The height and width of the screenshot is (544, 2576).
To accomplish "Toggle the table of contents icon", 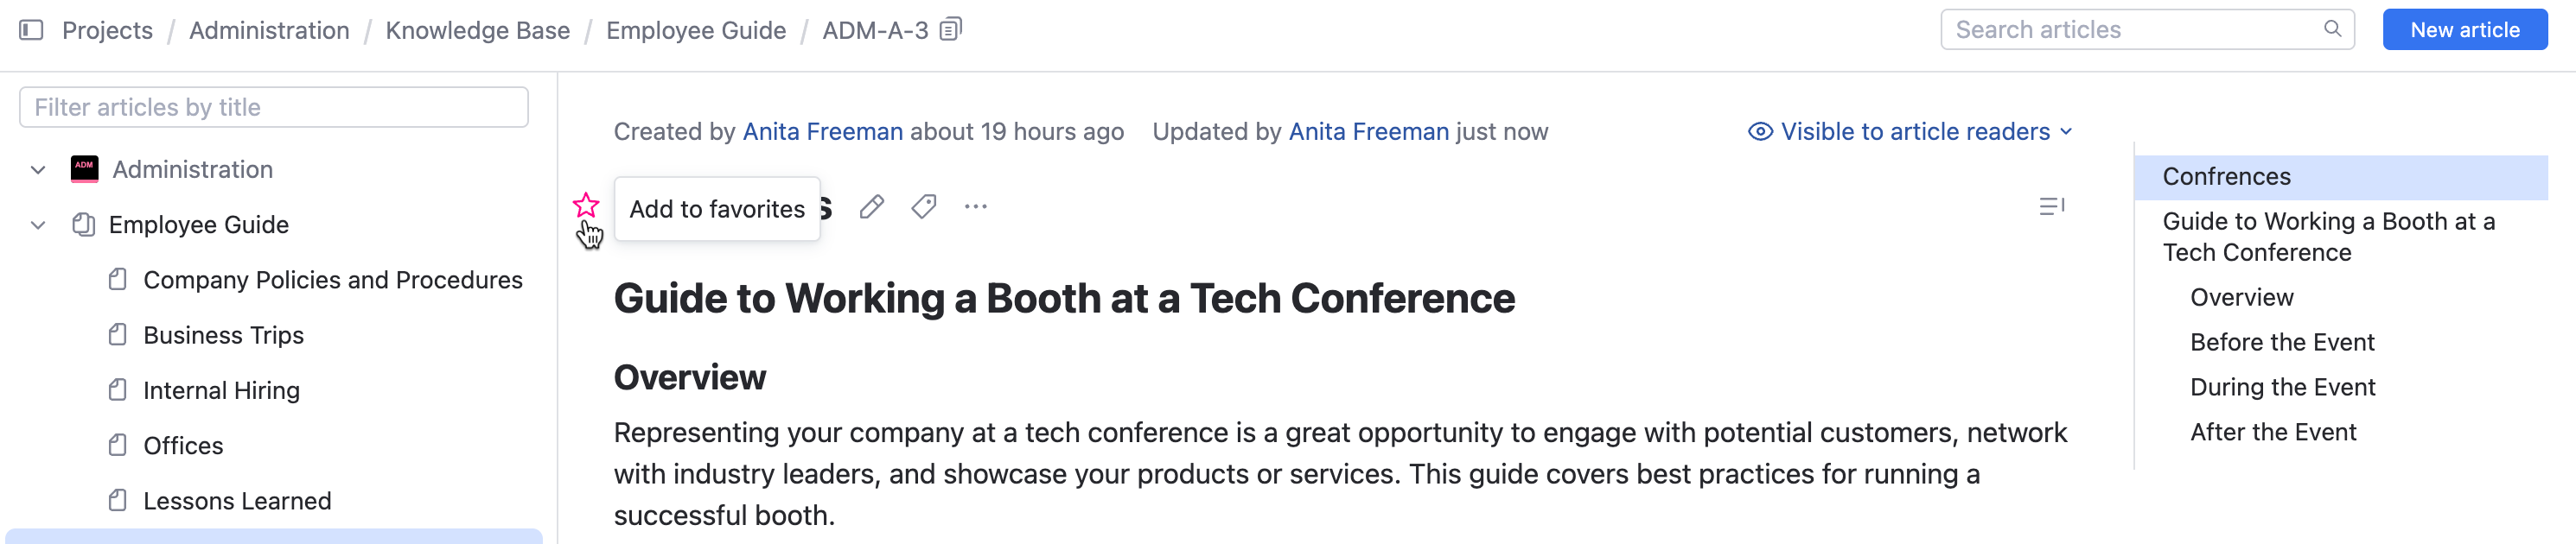I will coord(2051,206).
